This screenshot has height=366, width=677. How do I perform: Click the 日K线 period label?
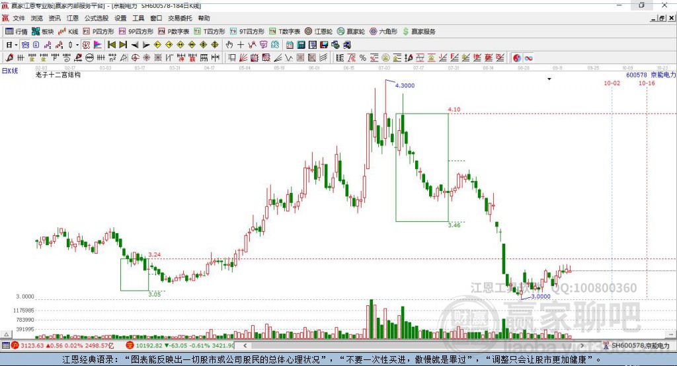(x=10, y=70)
